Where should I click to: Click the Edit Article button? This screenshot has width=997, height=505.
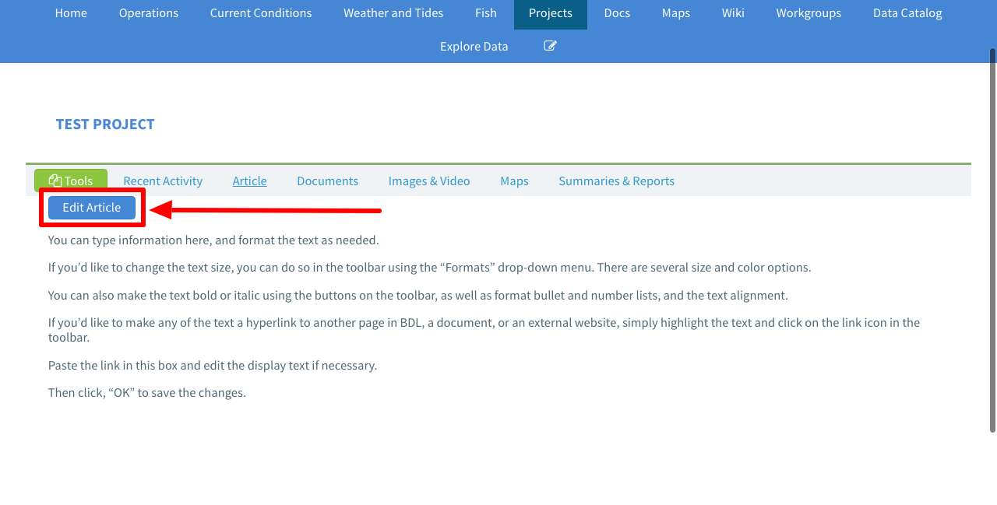coord(92,208)
